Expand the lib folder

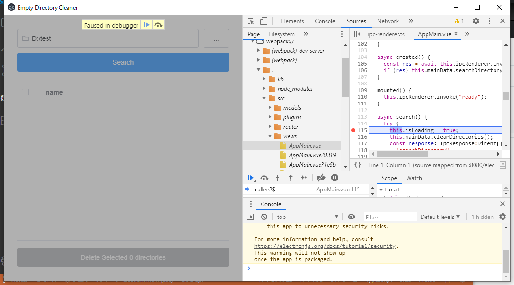point(264,79)
